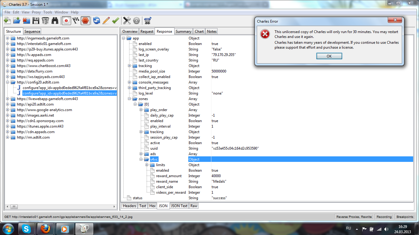Screen dimensions: 419x235
Task: Save the session with the floppy disk icon
Action: pos(36,21)
